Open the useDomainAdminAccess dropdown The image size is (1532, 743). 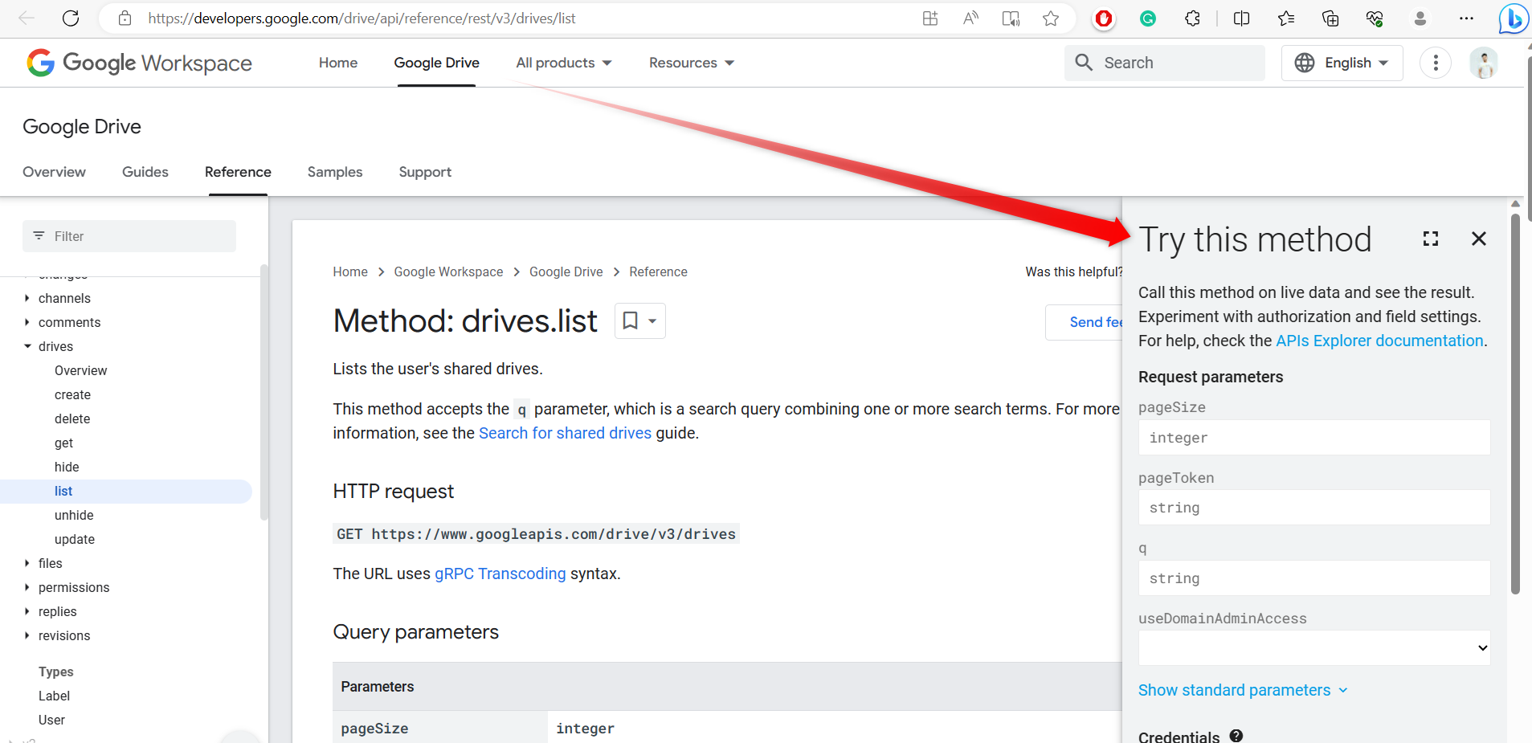pos(1314,648)
